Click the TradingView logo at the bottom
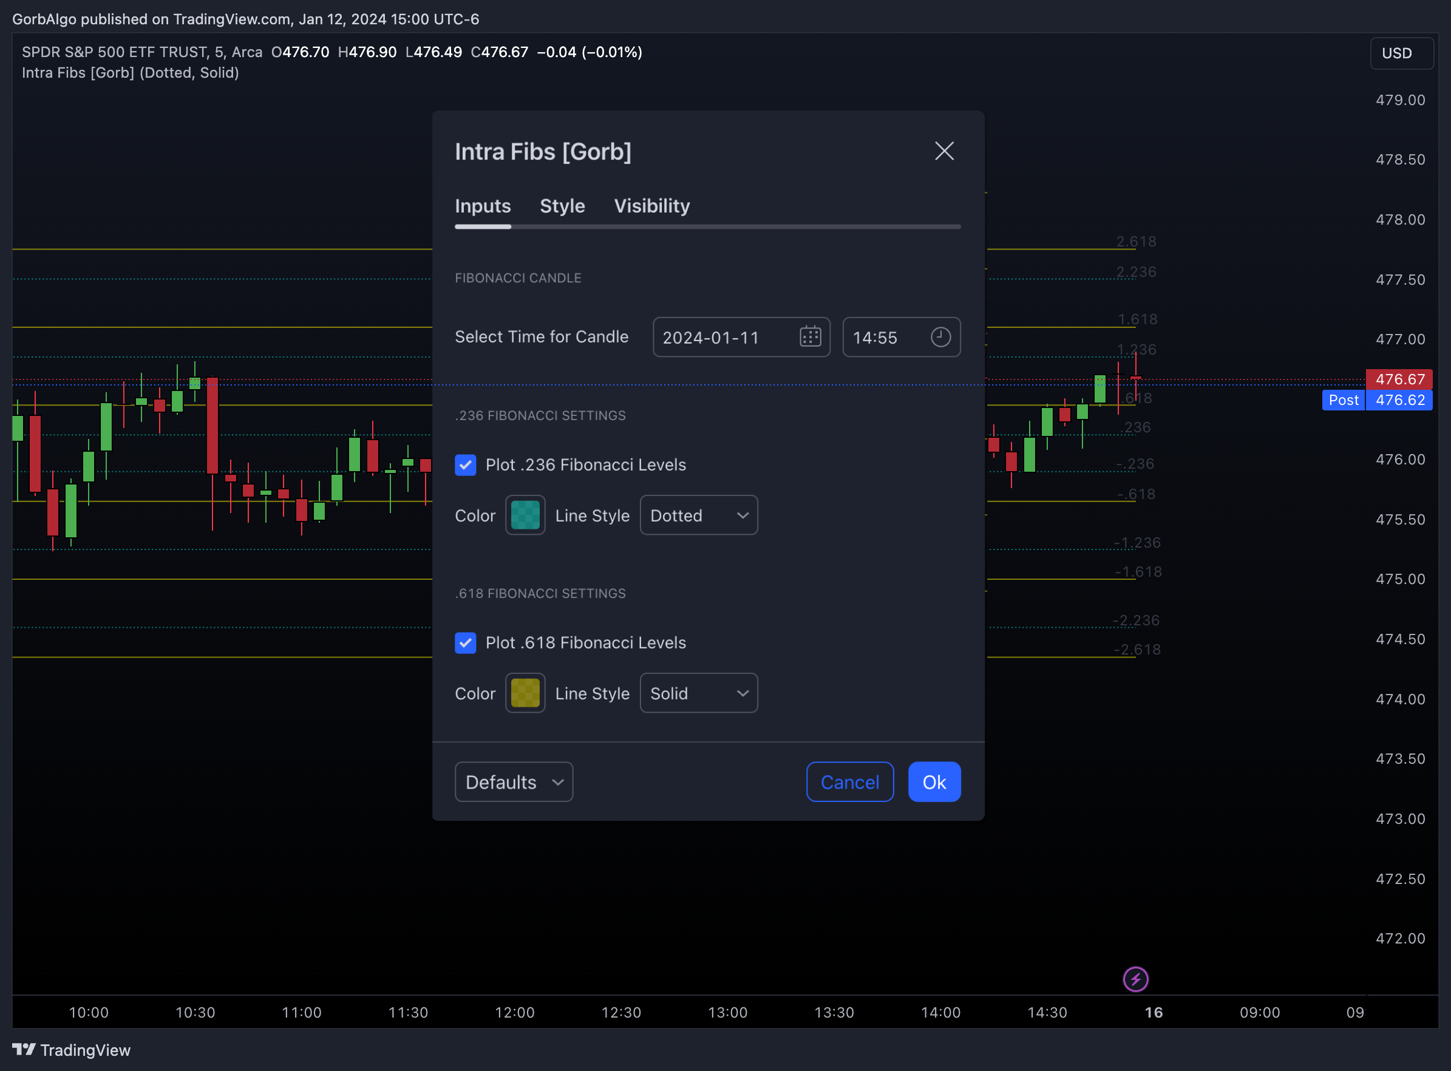 tap(71, 1050)
